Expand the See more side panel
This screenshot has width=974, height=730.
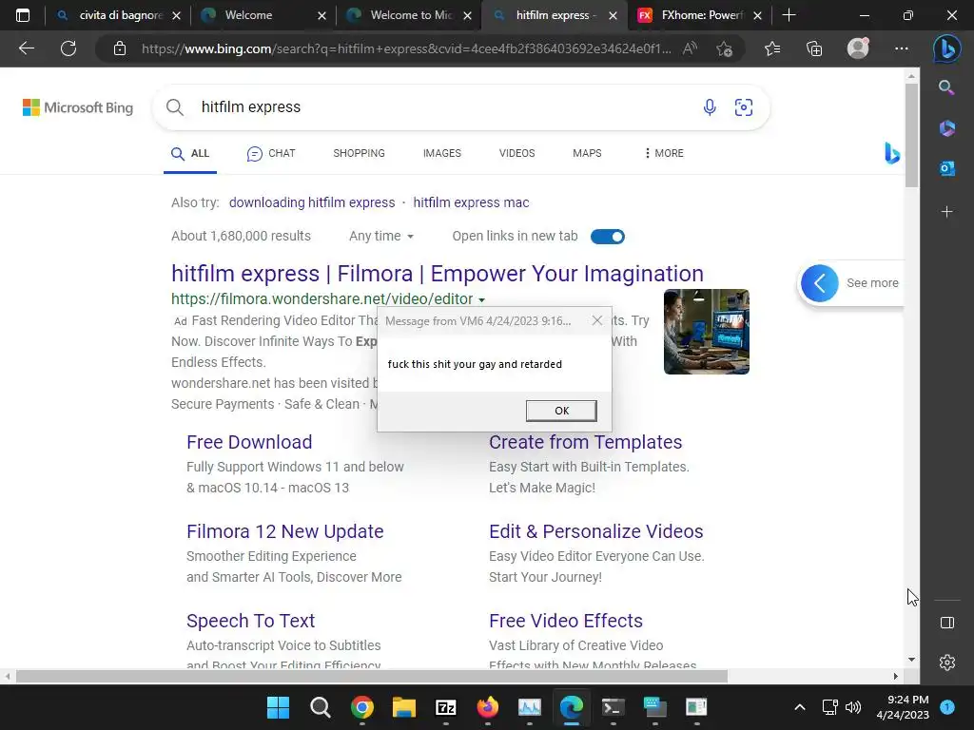click(851, 283)
